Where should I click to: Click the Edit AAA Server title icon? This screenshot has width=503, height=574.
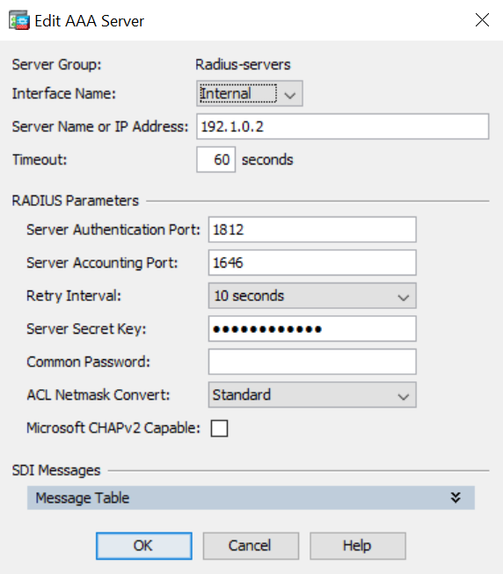point(19,20)
